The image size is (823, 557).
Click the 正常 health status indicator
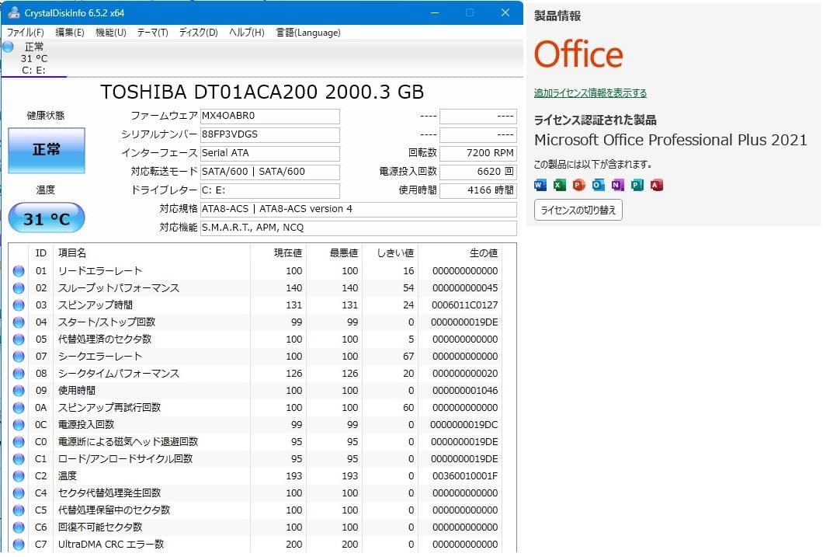click(46, 151)
